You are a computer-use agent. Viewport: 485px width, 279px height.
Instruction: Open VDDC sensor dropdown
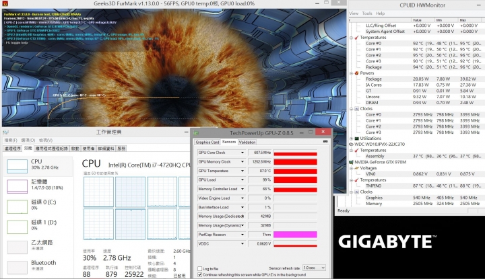[243, 244]
